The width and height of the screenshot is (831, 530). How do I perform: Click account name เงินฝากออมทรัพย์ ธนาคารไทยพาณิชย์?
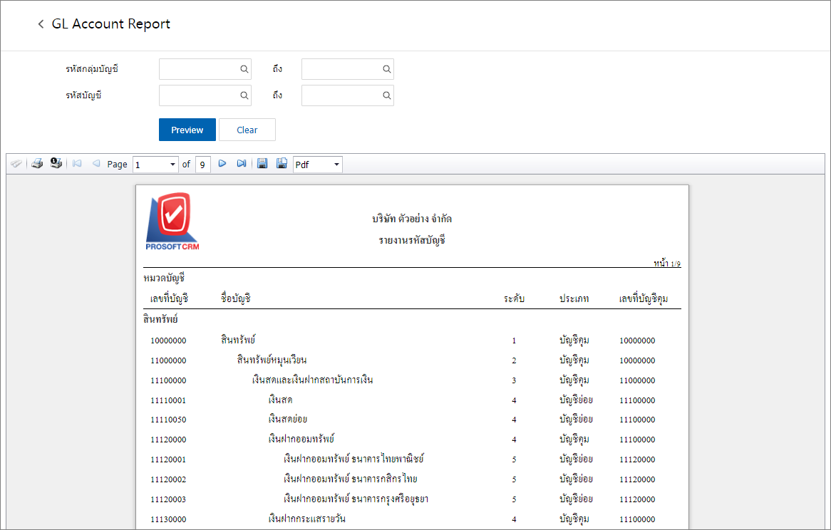(353, 459)
